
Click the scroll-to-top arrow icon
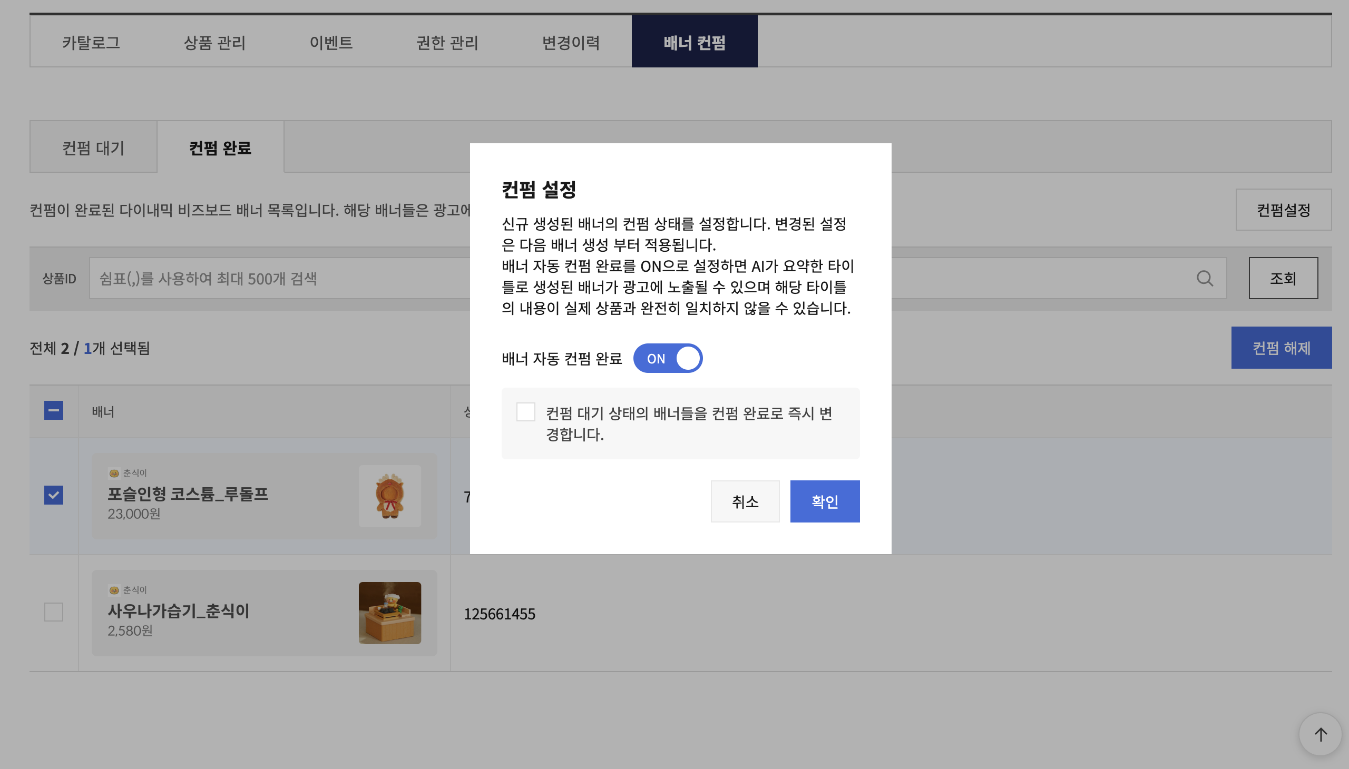point(1320,734)
